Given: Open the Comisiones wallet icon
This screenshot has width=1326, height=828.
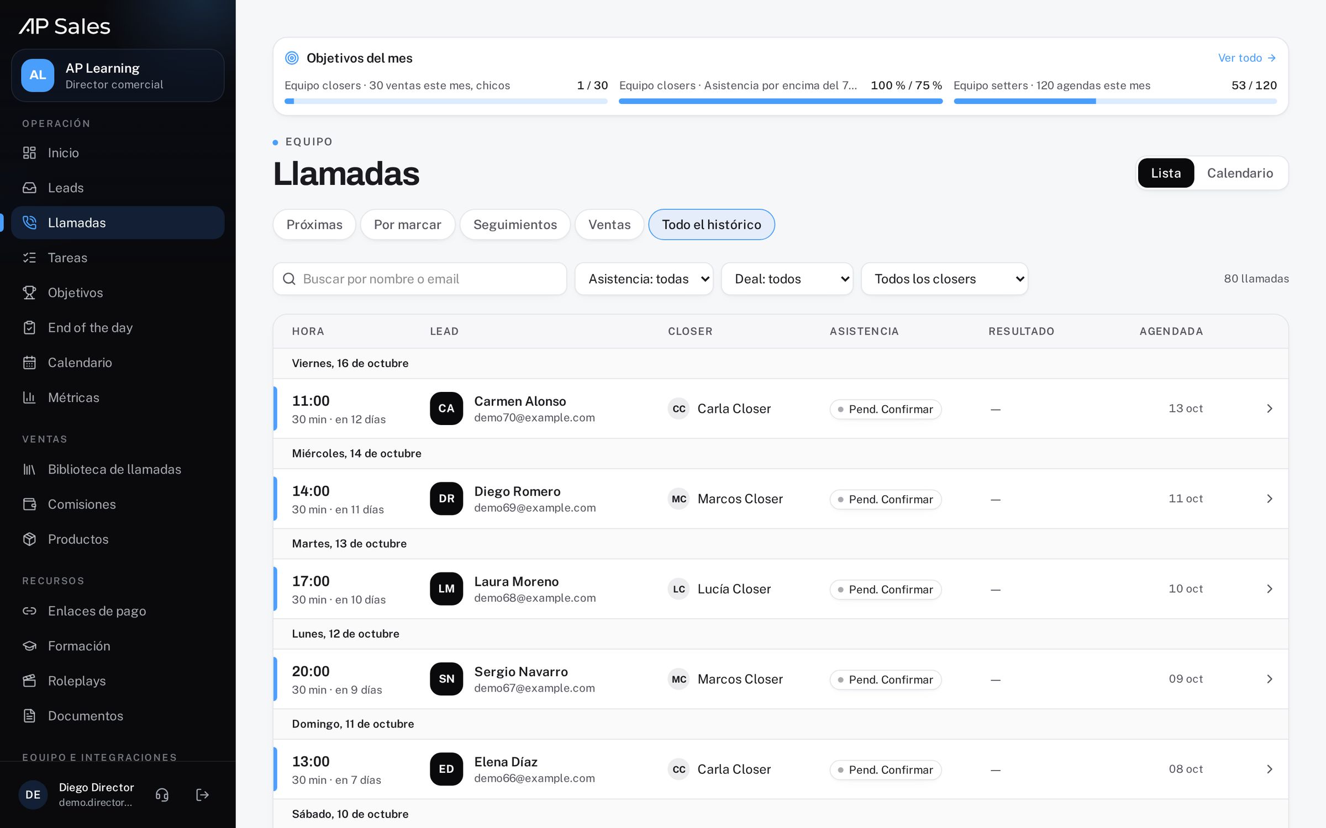Looking at the screenshot, I should (29, 505).
